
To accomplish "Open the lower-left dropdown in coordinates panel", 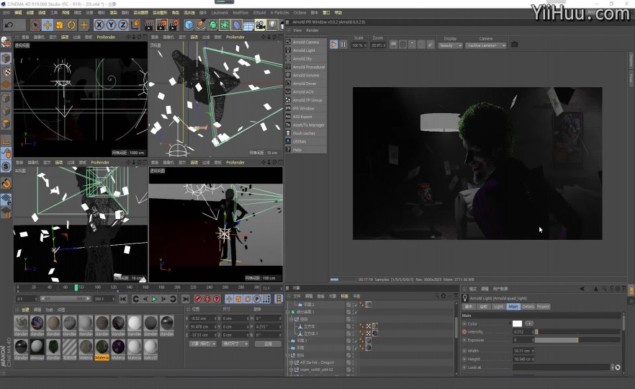I will point(202,344).
